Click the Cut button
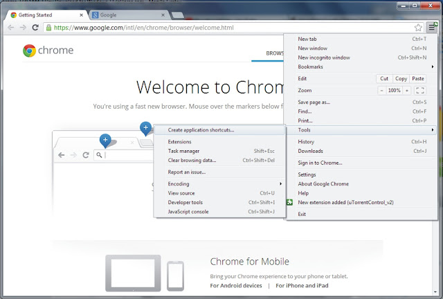 tap(384, 79)
